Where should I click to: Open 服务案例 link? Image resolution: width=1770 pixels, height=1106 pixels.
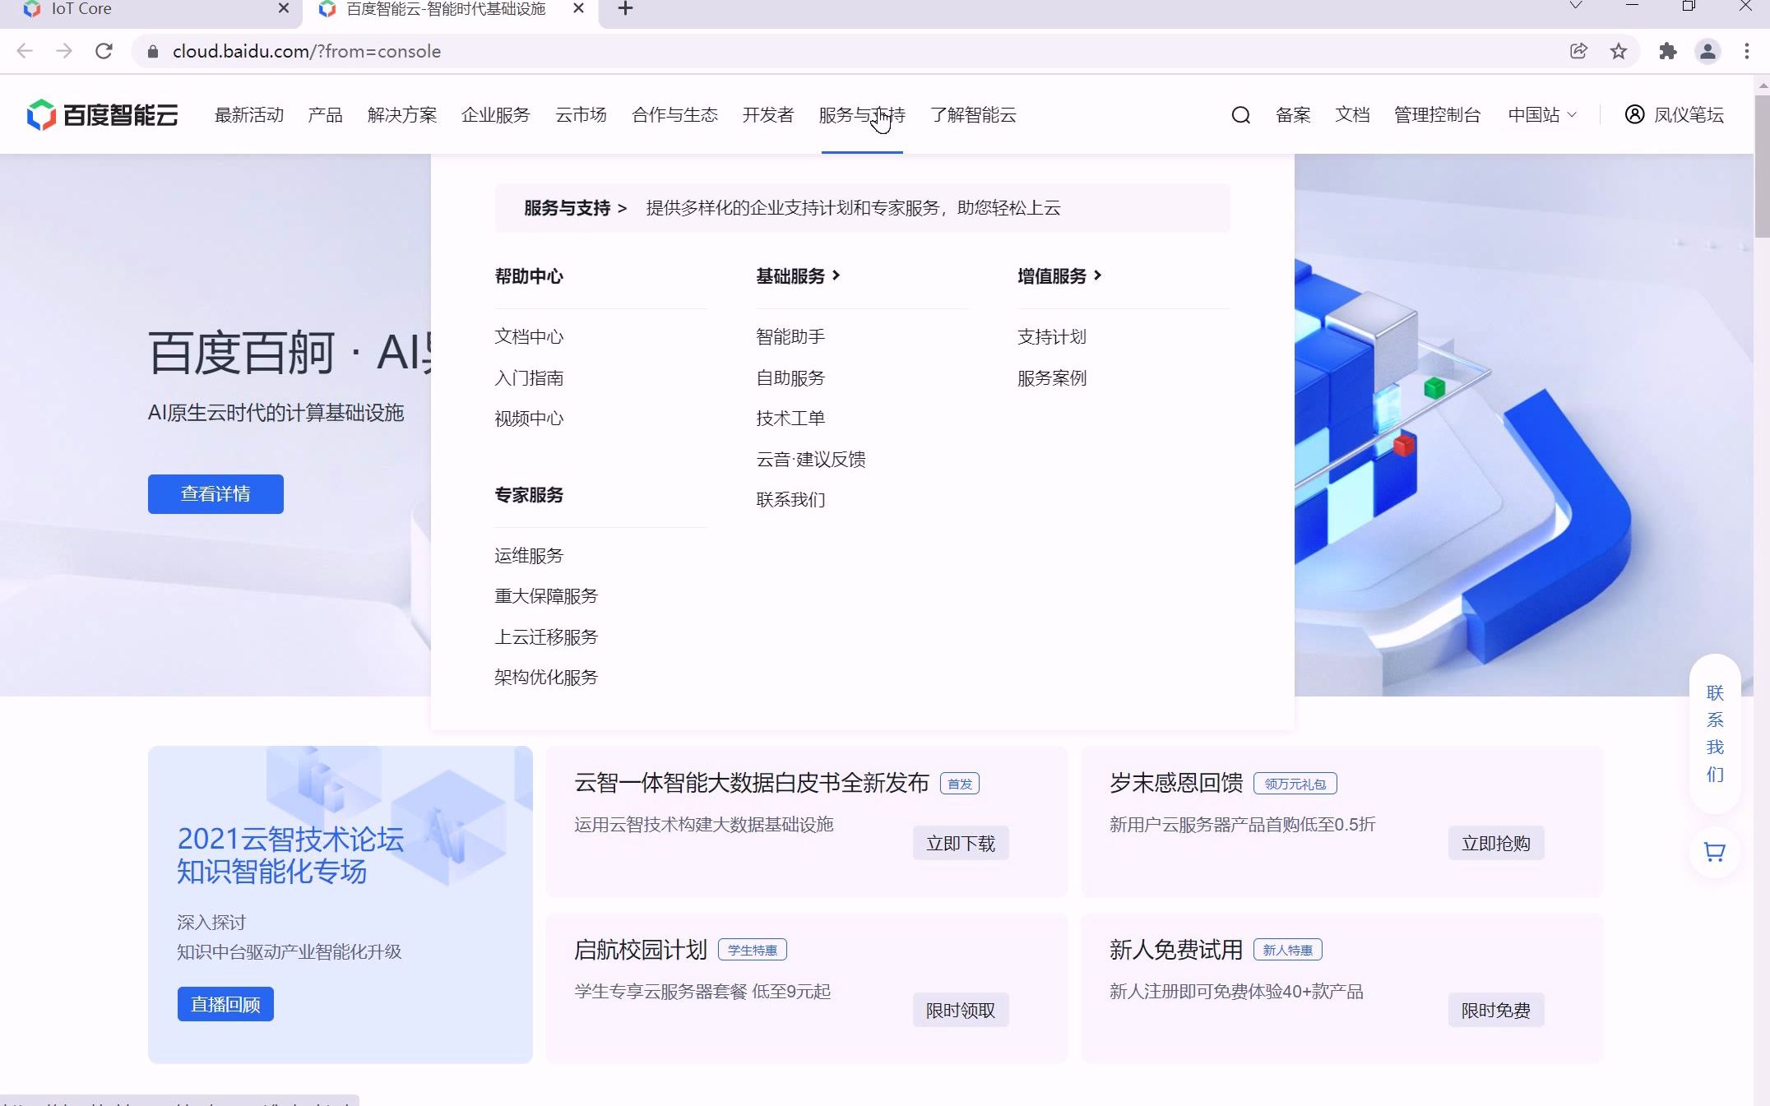[x=1052, y=378]
